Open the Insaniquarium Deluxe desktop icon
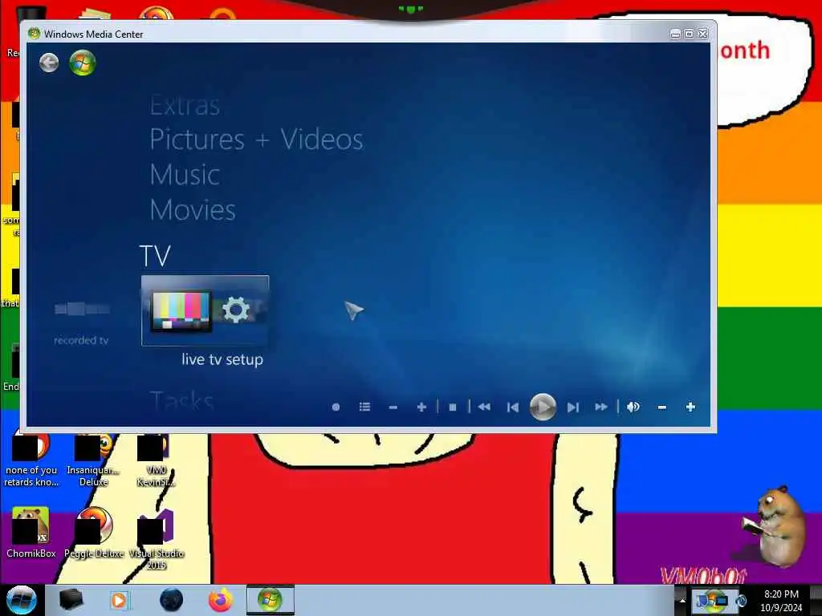822x616 pixels. [x=94, y=460]
